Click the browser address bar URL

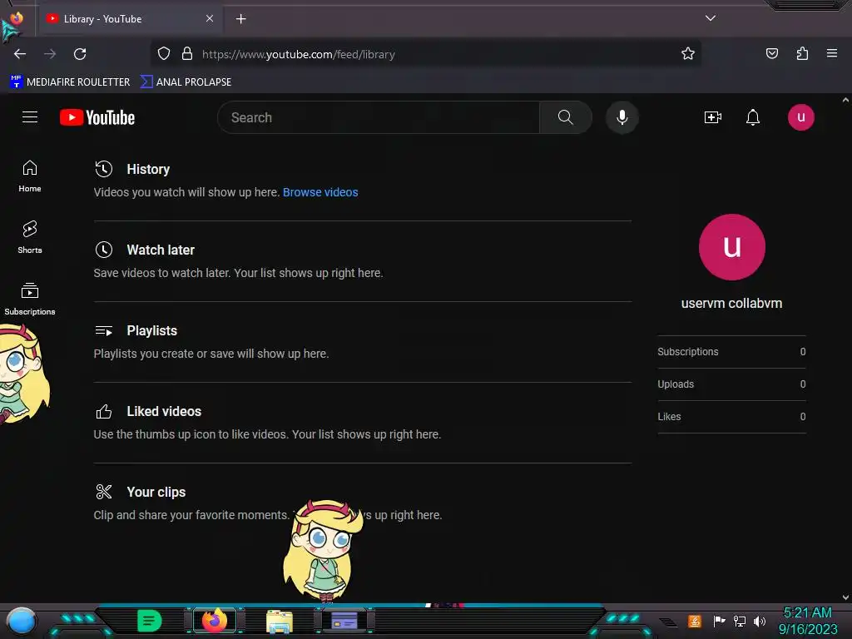tap(299, 54)
